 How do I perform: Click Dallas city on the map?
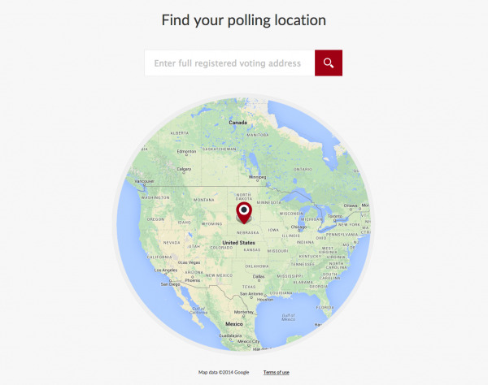tap(259, 276)
